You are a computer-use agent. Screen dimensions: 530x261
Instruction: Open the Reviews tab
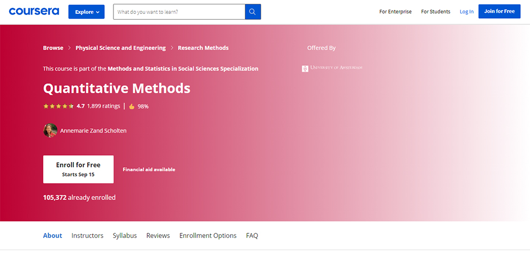[x=158, y=236]
